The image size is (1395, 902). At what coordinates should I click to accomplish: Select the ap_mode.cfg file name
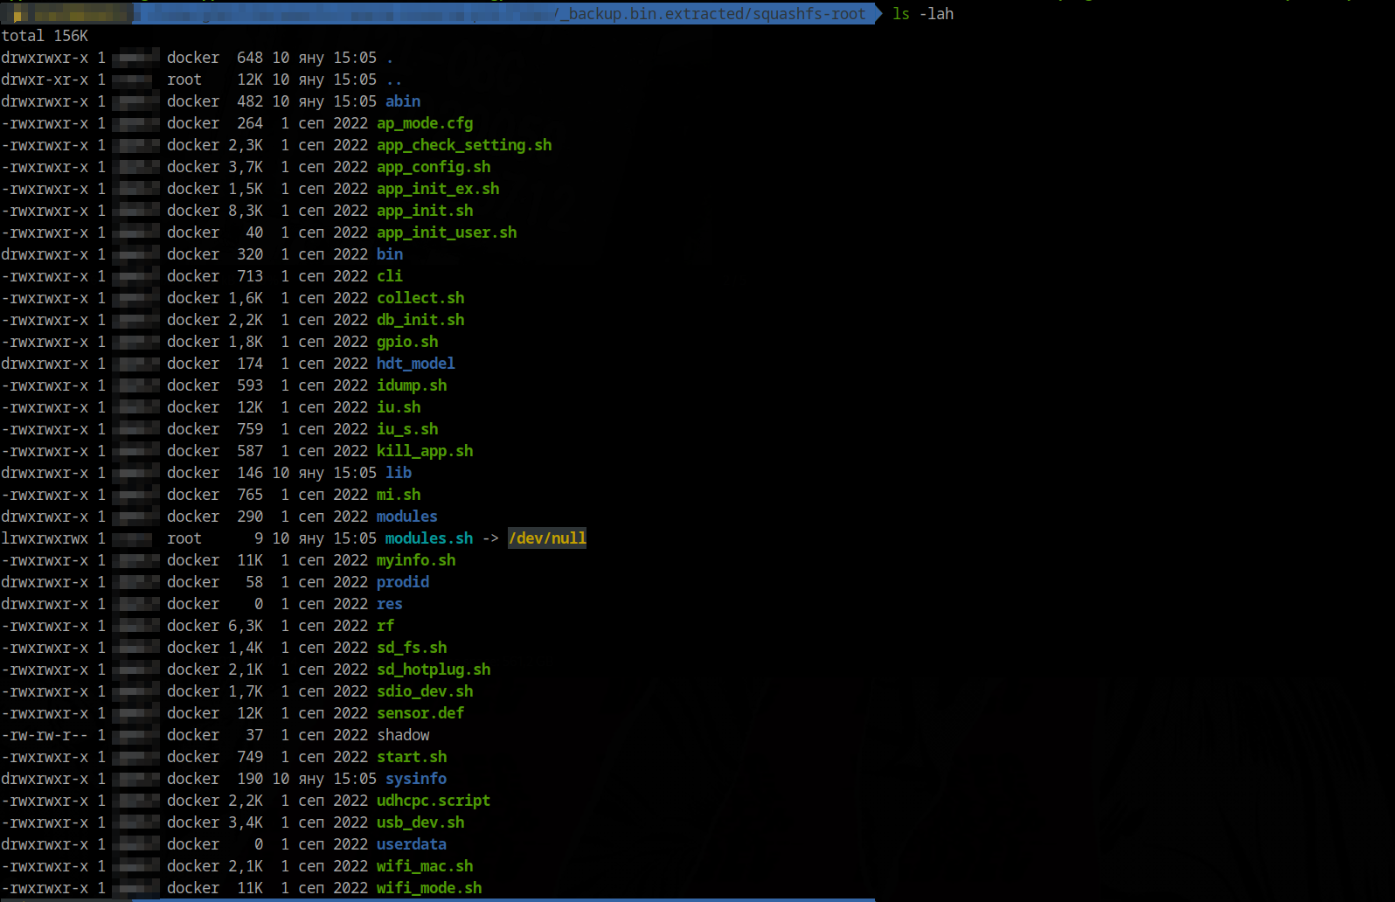click(x=425, y=123)
